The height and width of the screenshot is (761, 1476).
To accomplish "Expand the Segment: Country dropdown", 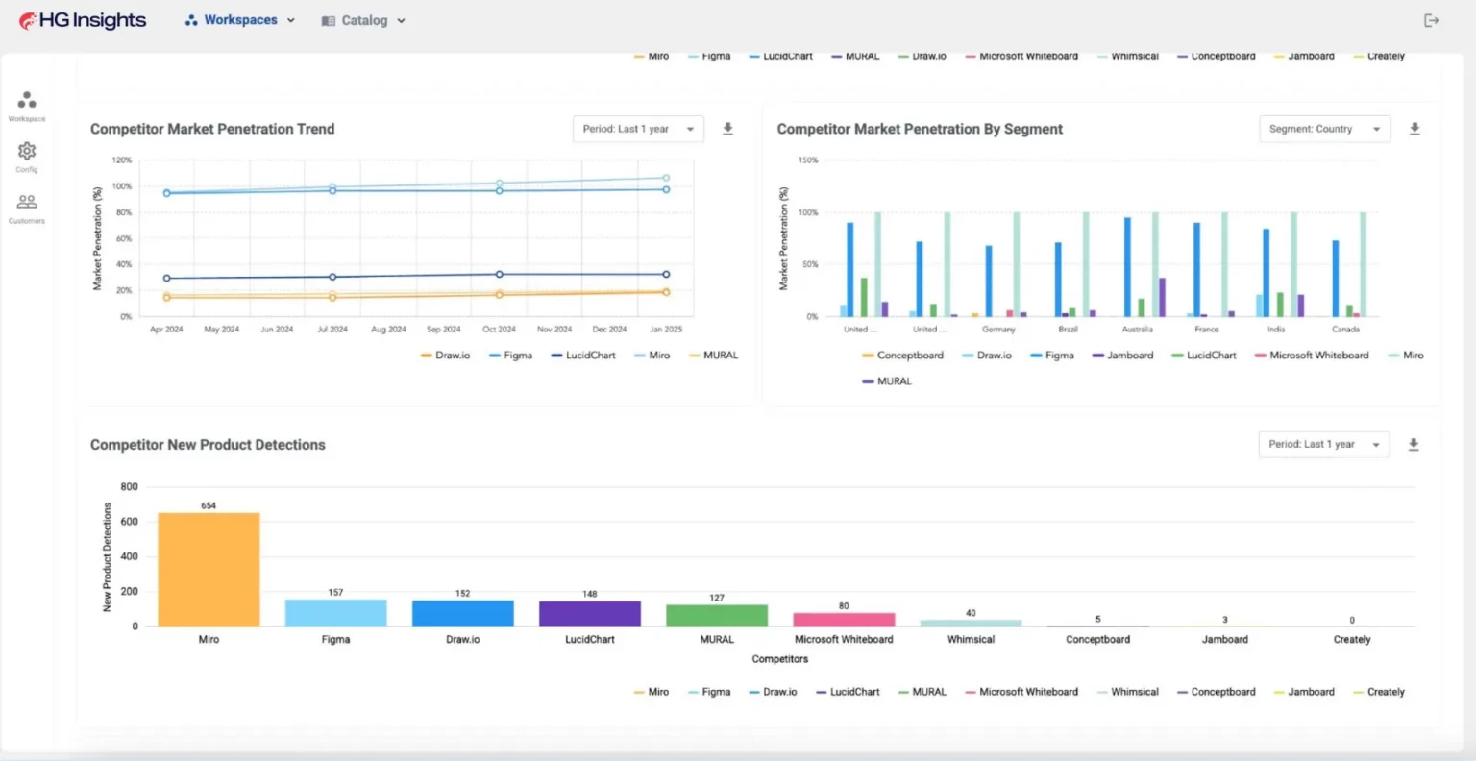I will (1324, 129).
